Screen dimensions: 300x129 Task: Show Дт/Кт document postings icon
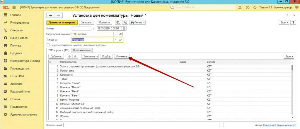pyautogui.click(x=118, y=22)
